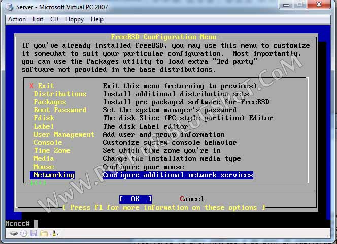The height and width of the screenshot is (244, 337).
Task: Select the Console entry
Action: click(48, 143)
